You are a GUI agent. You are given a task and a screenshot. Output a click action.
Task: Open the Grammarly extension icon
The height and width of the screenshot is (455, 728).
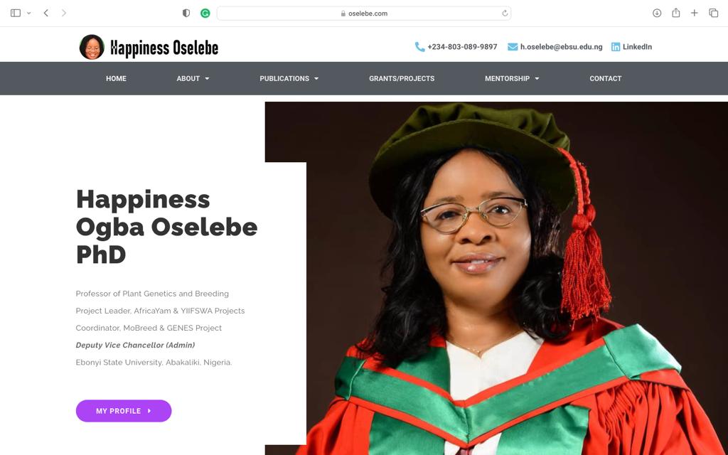[x=205, y=13]
